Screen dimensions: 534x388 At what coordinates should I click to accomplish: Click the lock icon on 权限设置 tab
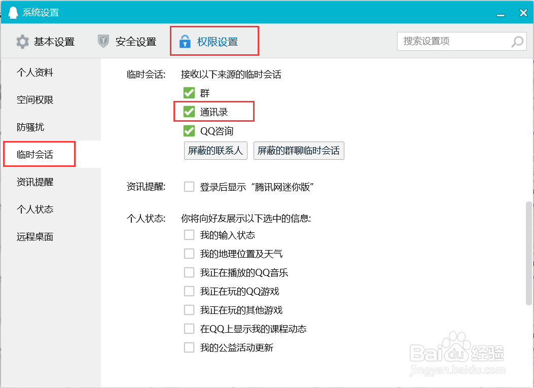(185, 42)
